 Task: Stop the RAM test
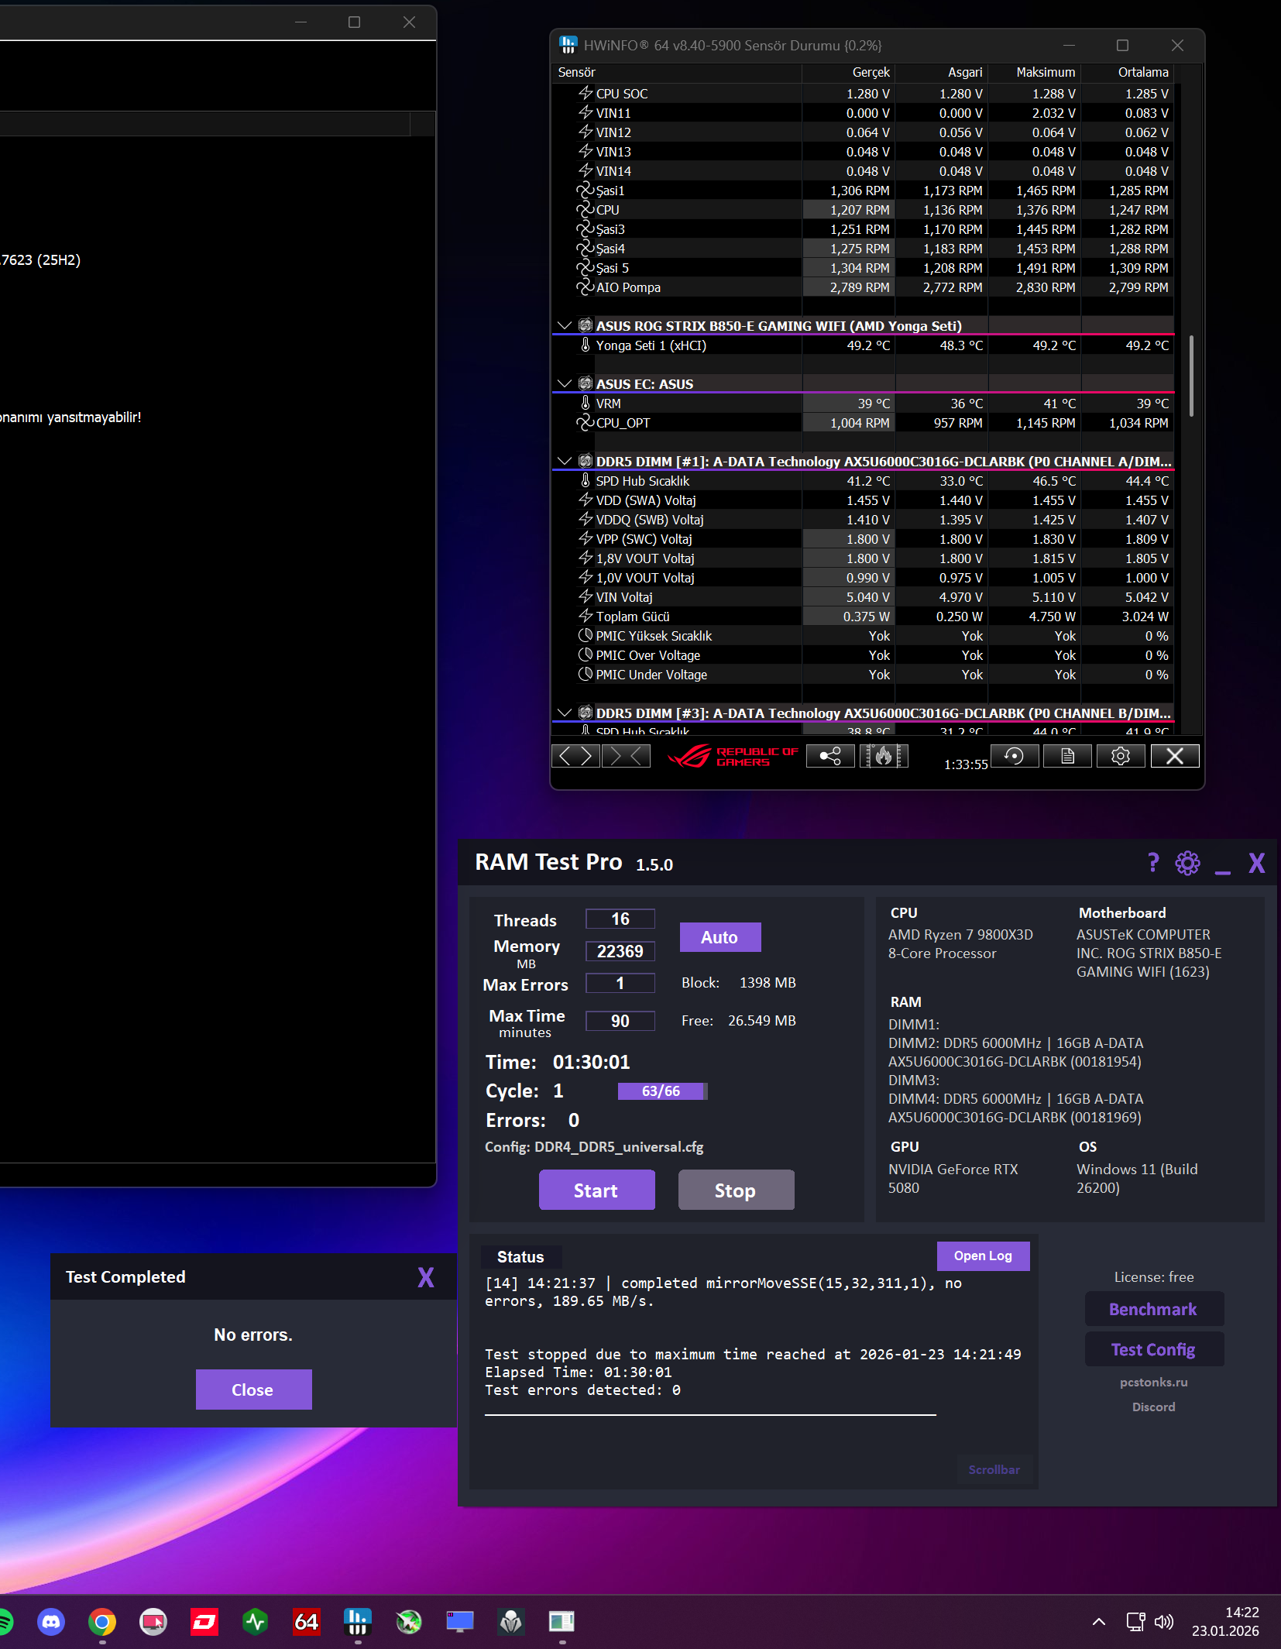pos(736,1190)
